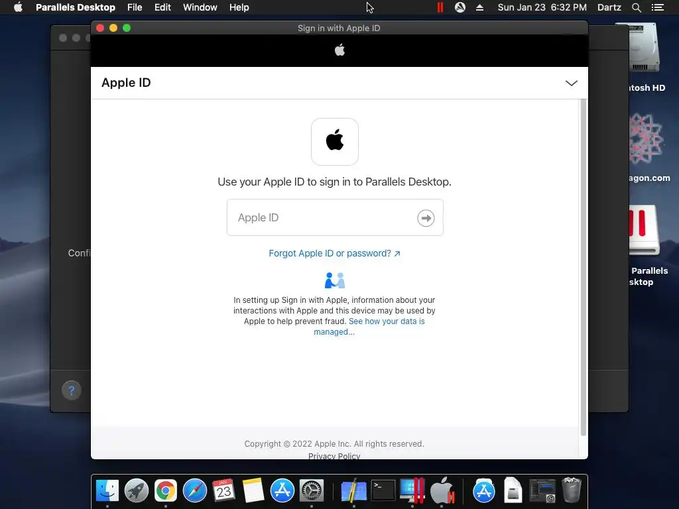Click the privacy handshake icon
This screenshot has width=679, height=509.
tap(335, 280)
